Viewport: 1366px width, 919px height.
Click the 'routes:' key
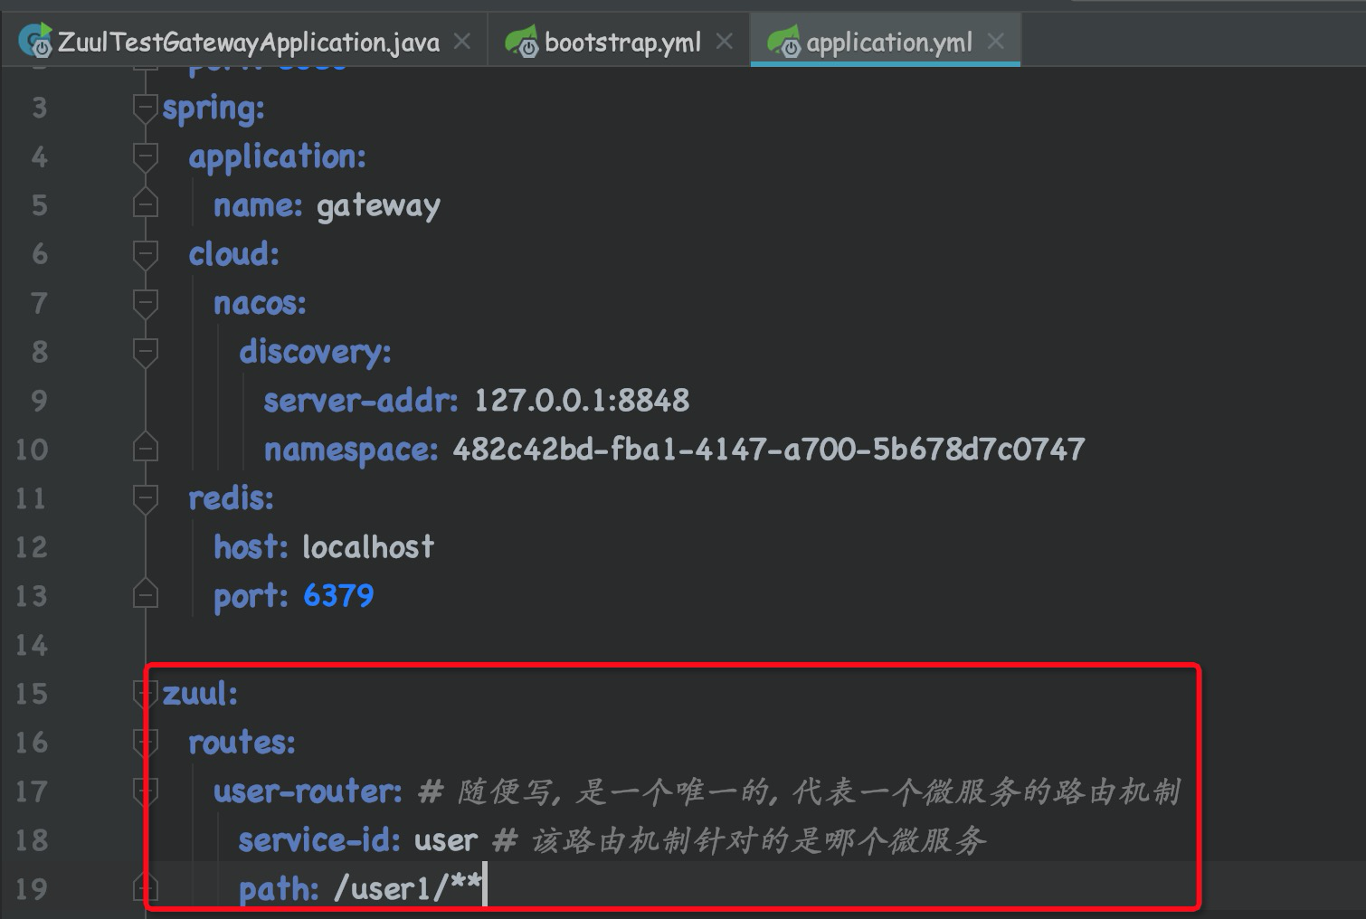coord(242,743)
